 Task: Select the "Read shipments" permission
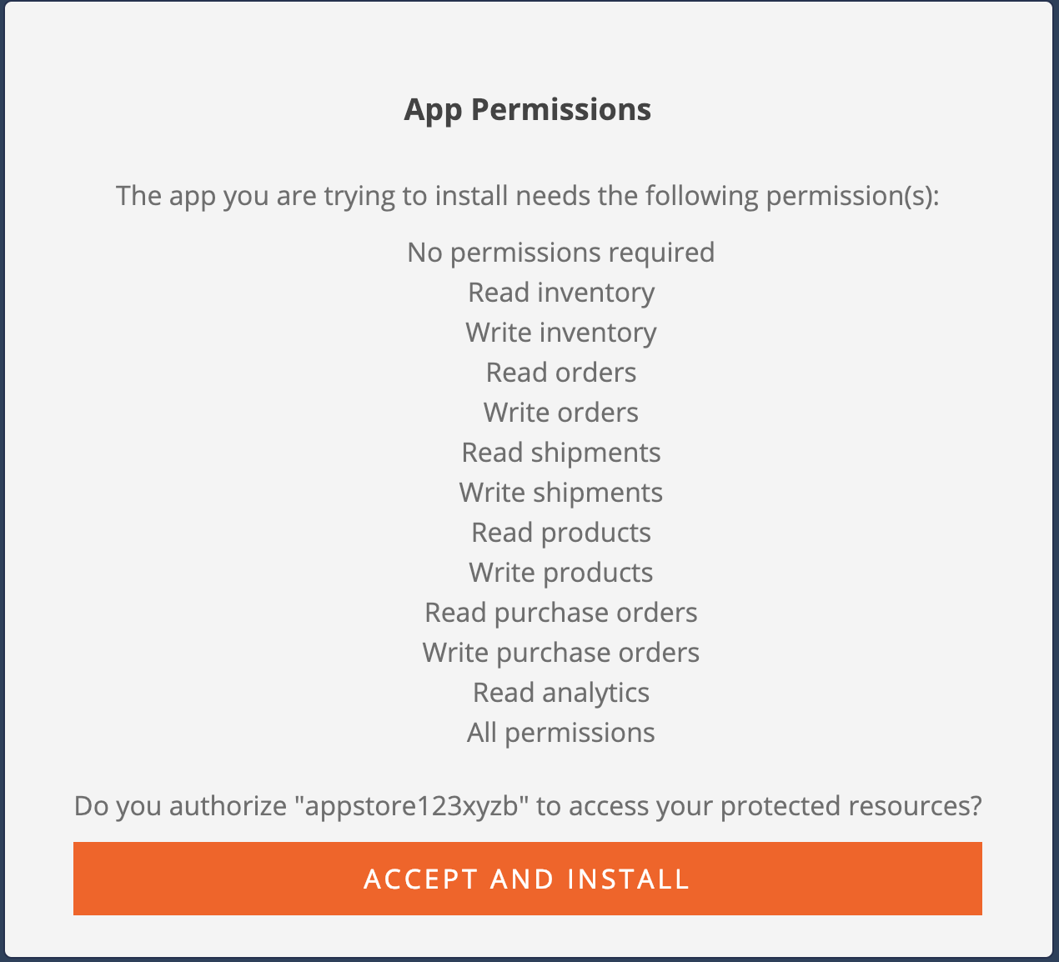click(x=560, y=452)
